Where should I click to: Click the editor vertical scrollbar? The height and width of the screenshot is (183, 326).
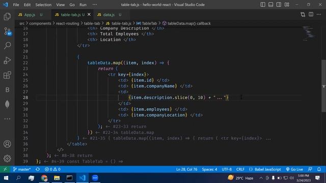(323, 86)
